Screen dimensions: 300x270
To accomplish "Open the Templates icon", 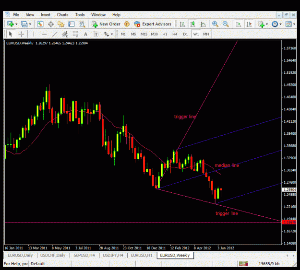I will [288, 24].
